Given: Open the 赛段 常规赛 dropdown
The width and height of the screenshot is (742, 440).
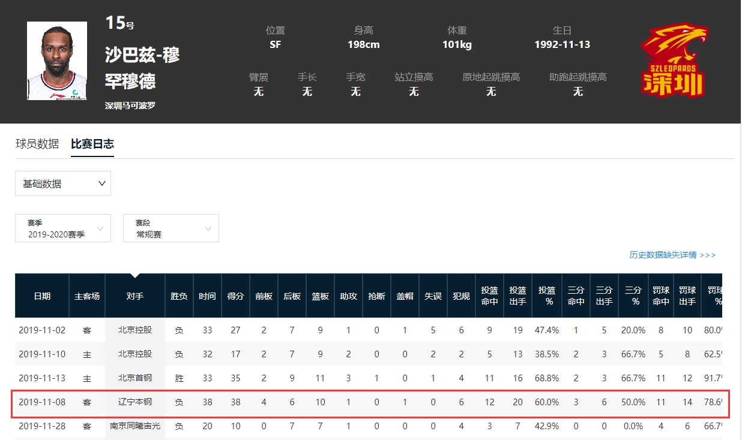Looking at the screenshot, I should coord(171,228).
